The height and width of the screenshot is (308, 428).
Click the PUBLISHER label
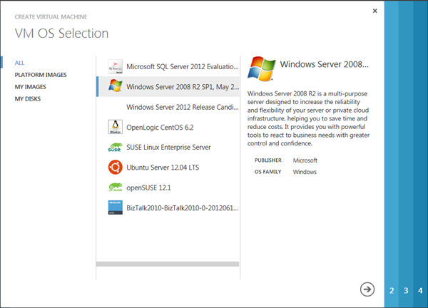pos(268,160)
